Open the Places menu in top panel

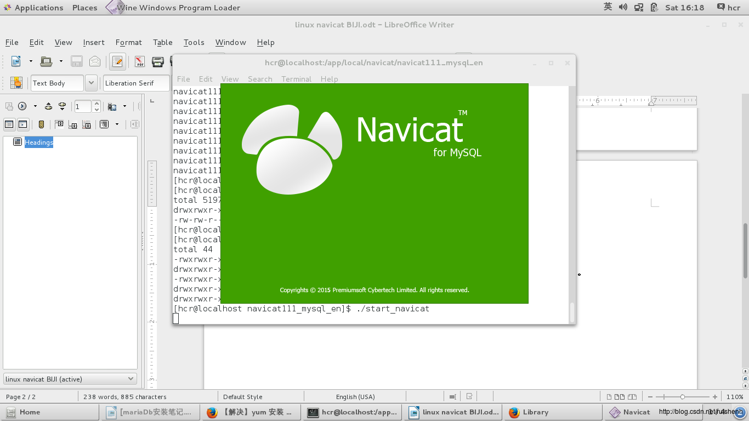[x=85, y=8]
